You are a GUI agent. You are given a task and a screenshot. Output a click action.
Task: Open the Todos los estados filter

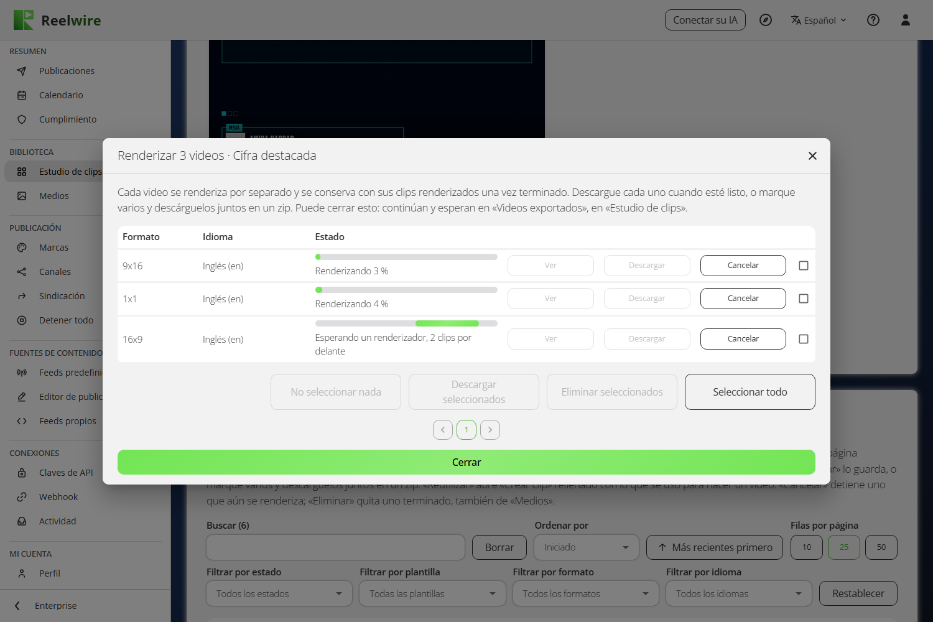click(x=279, y=594)
